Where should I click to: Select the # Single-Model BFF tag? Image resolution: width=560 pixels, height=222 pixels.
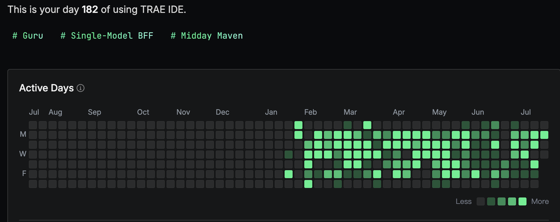107,35
